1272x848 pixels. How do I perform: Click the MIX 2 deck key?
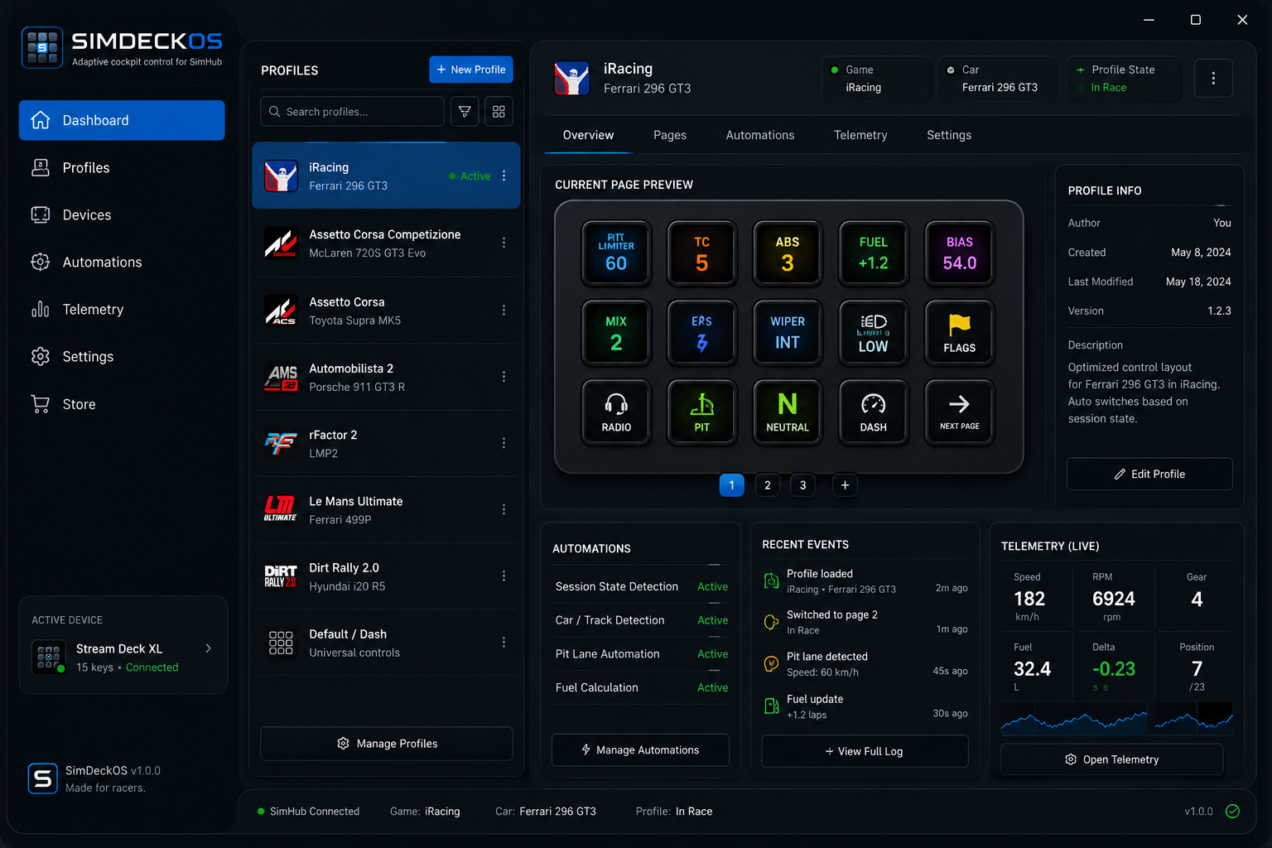pyautogui.click(x=616, y=333)
